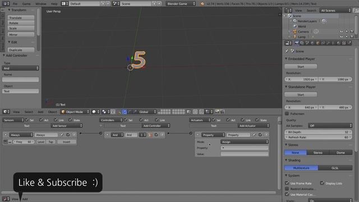This screenshot has width=359, height=202.
Task: Click the 3D View editor type icon
Action: tap(6, 112)
